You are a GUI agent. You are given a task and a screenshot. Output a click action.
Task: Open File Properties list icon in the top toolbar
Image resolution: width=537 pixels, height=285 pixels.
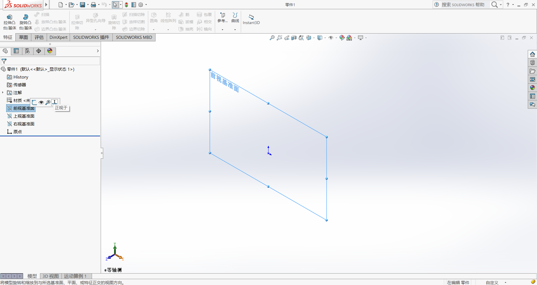[134, 5]
